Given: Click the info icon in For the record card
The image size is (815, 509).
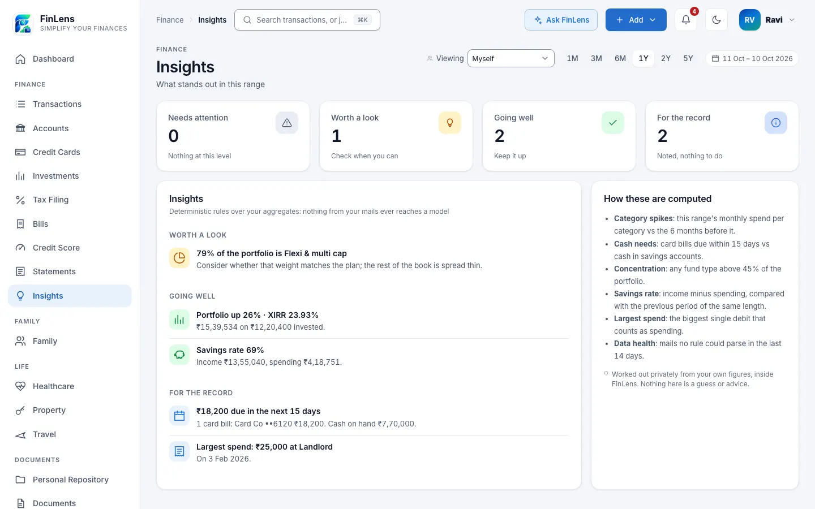Looking at the screenshot, I should (776, 123).
